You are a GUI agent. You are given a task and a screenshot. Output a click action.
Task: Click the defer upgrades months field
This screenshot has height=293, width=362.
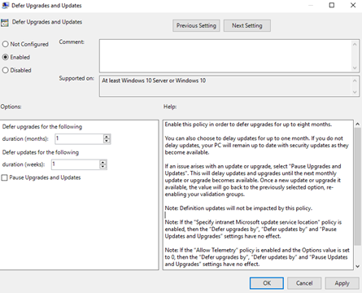(x=79, y=138)
